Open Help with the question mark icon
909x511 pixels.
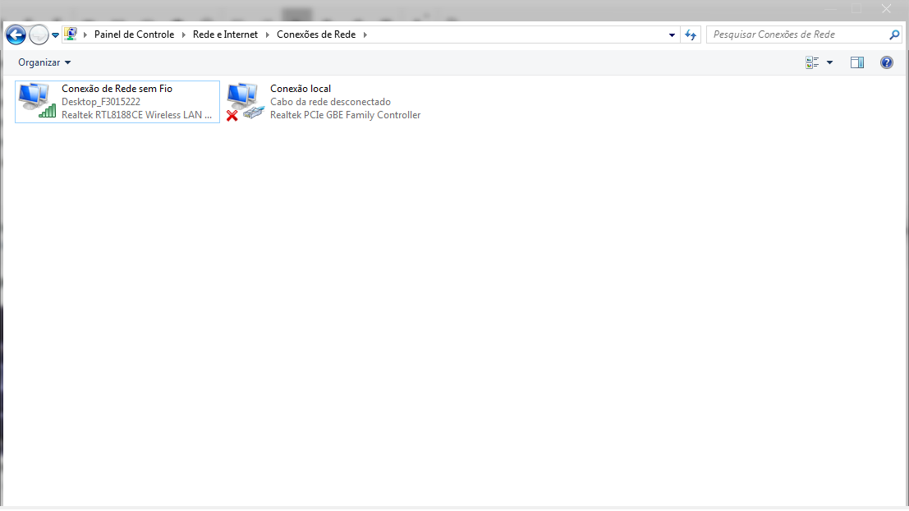(x=886, y=62)
